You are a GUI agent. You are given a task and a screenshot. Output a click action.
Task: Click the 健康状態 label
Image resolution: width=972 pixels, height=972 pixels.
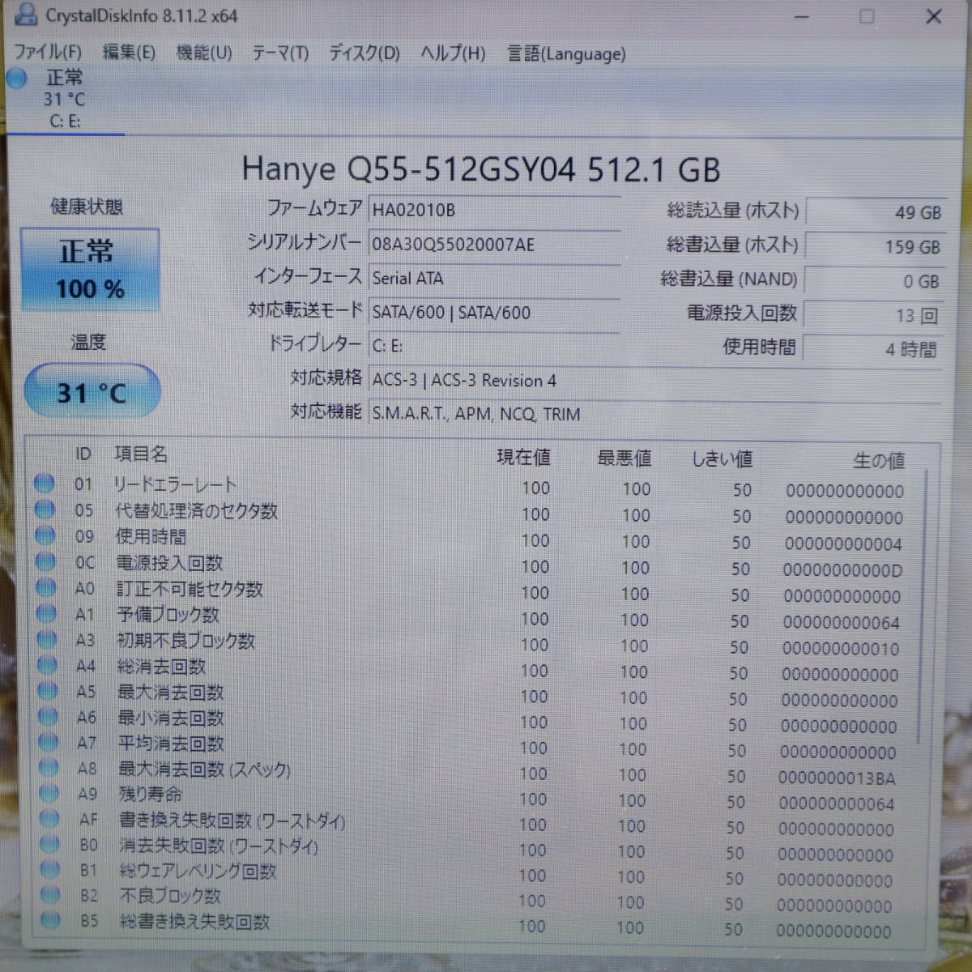tap(87, 207)
